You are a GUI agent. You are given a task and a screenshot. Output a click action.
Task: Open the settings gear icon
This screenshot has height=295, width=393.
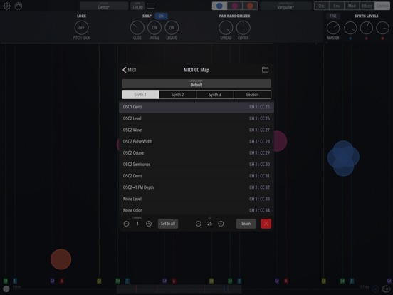(7, 6)
